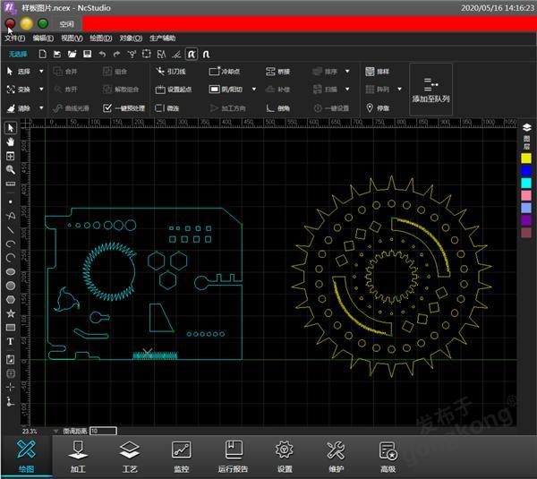Click the 引刀线 lead line tool
The height and width of the screenshot is (479, 537).
(x=169, y=71)
